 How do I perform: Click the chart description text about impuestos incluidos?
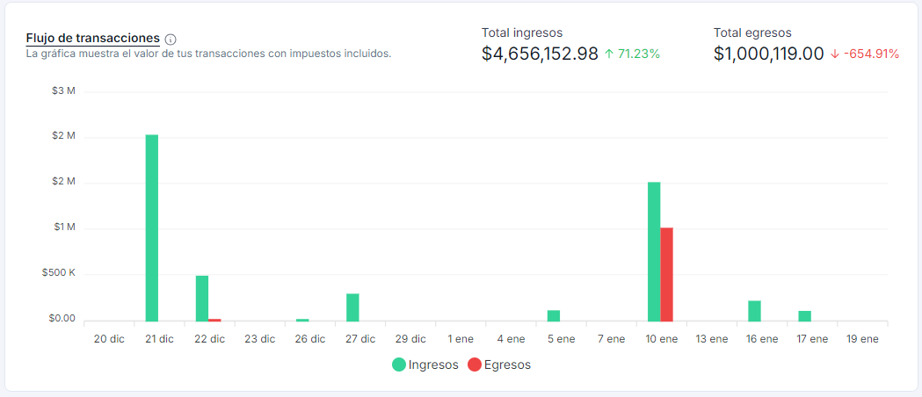click(208, 54)
